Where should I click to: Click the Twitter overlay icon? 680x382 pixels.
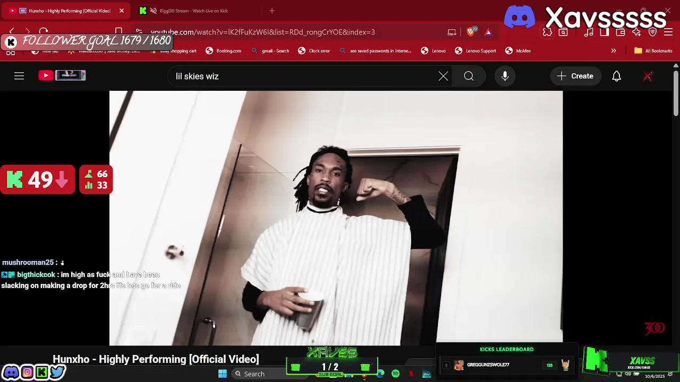(x=57, y=372)
